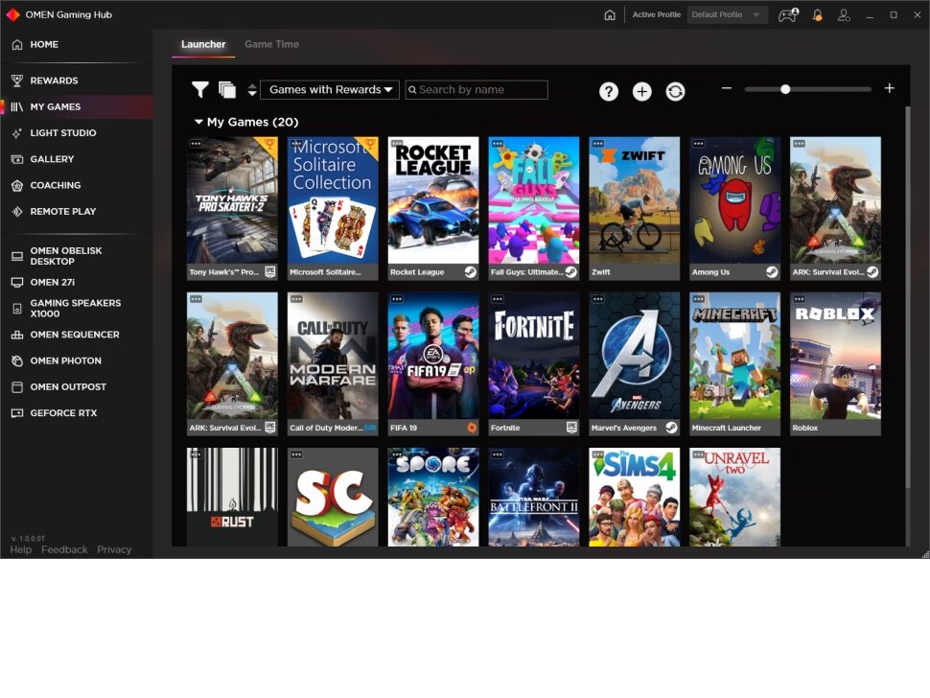The width and height of the screenshot is (930, 698).
Task: Click the games list vertical scrollbar
Action: (907, 297)
